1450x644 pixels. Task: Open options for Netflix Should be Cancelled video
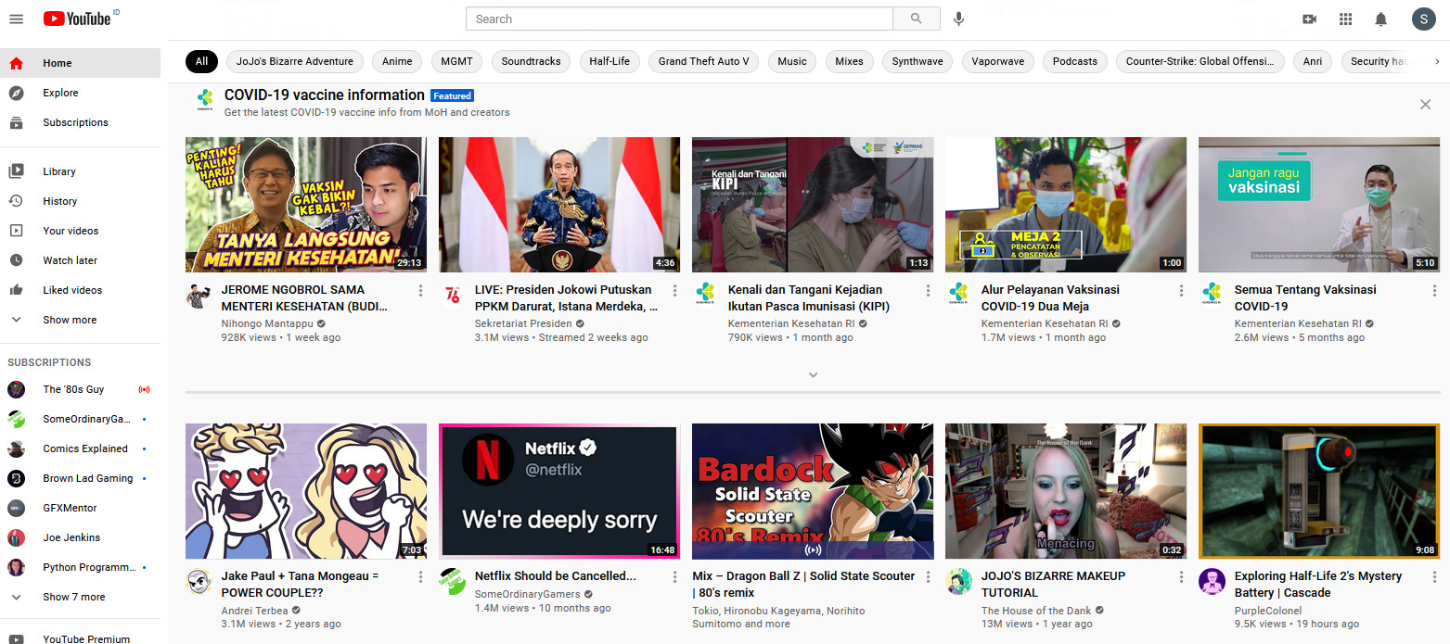pos(674,577)
